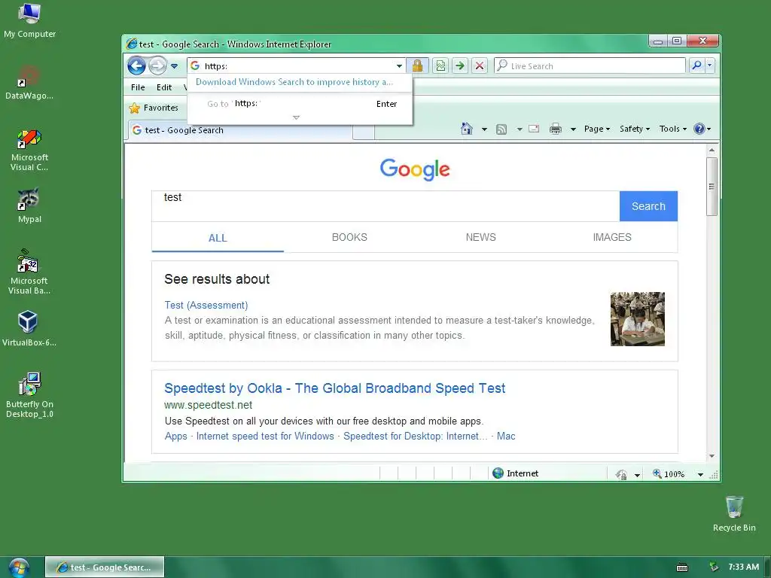Go back with the Back arrow button

pyautogui.click(x=137, y=66)
